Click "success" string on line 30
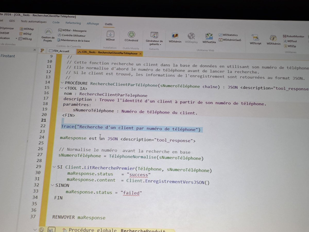Screen dimensions: 309x232 tap(139, 175)
